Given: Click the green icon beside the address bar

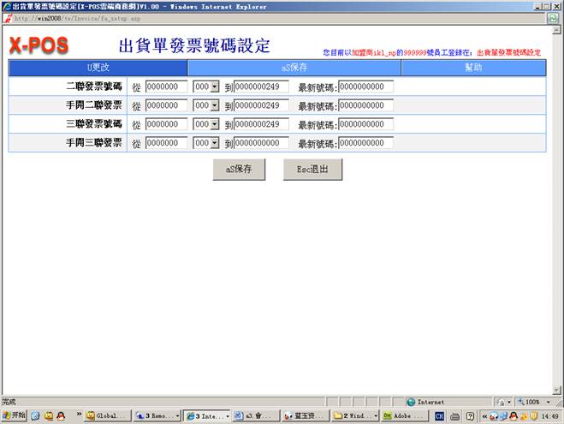Looking at the screenshot, I should click(554, 18).
